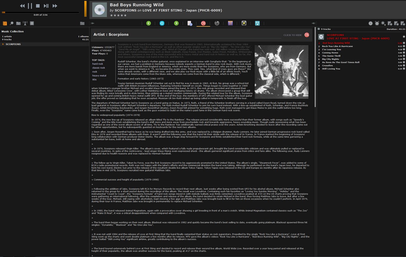
Task: Open the Wikipedia globe tab
Action: (x=217, y=23)
